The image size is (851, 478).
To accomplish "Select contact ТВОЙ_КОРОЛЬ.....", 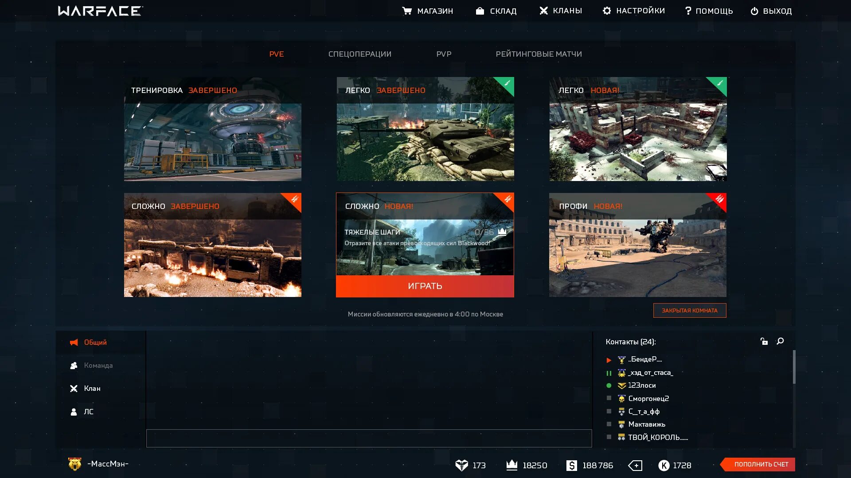I will tap(658, 437).
